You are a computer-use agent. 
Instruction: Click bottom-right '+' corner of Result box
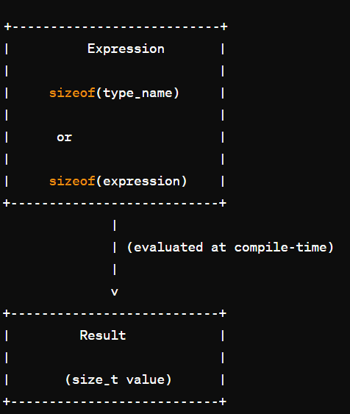(x=223, y=401)
